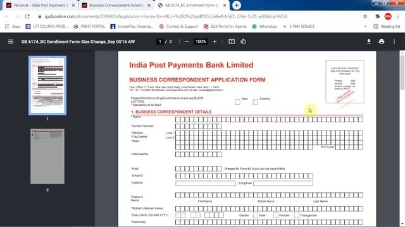Show more bookmarks chevron
Image resolution: width=405 pixels, height=227 pixels.
[x=365, y=26]
